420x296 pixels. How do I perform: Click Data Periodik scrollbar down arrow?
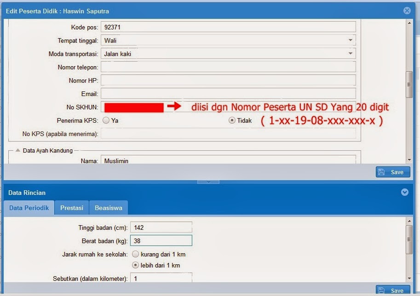point(409,279)
